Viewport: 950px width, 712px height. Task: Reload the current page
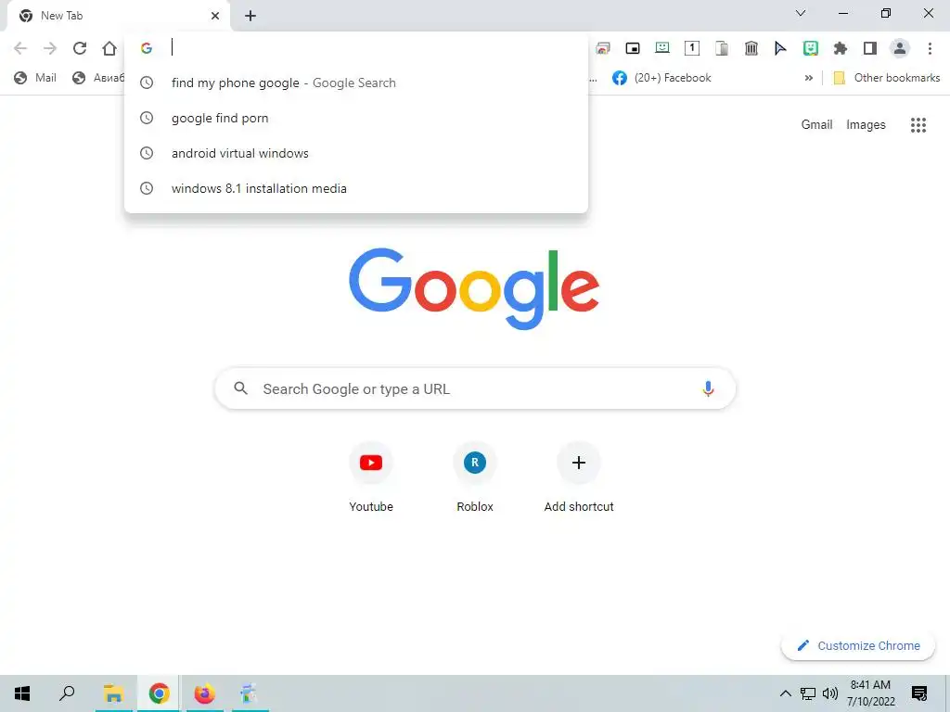tap(80, 48)
